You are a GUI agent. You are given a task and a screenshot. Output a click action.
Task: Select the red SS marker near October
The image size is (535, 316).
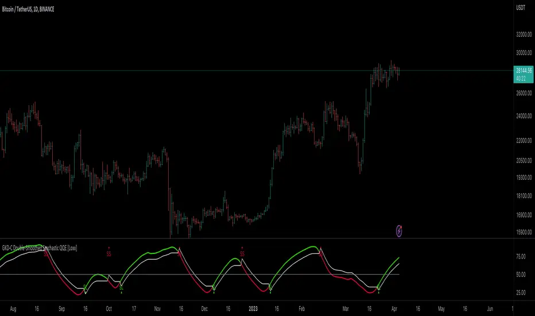pos(109,254)
